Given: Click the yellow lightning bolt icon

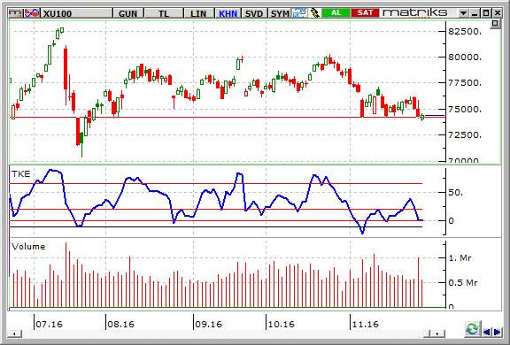Looking at the screenshot, I should pyautogui.click(x=314, y=13).
